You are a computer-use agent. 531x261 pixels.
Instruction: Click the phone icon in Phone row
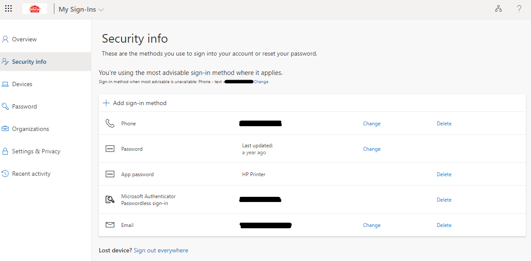[110, 124]
